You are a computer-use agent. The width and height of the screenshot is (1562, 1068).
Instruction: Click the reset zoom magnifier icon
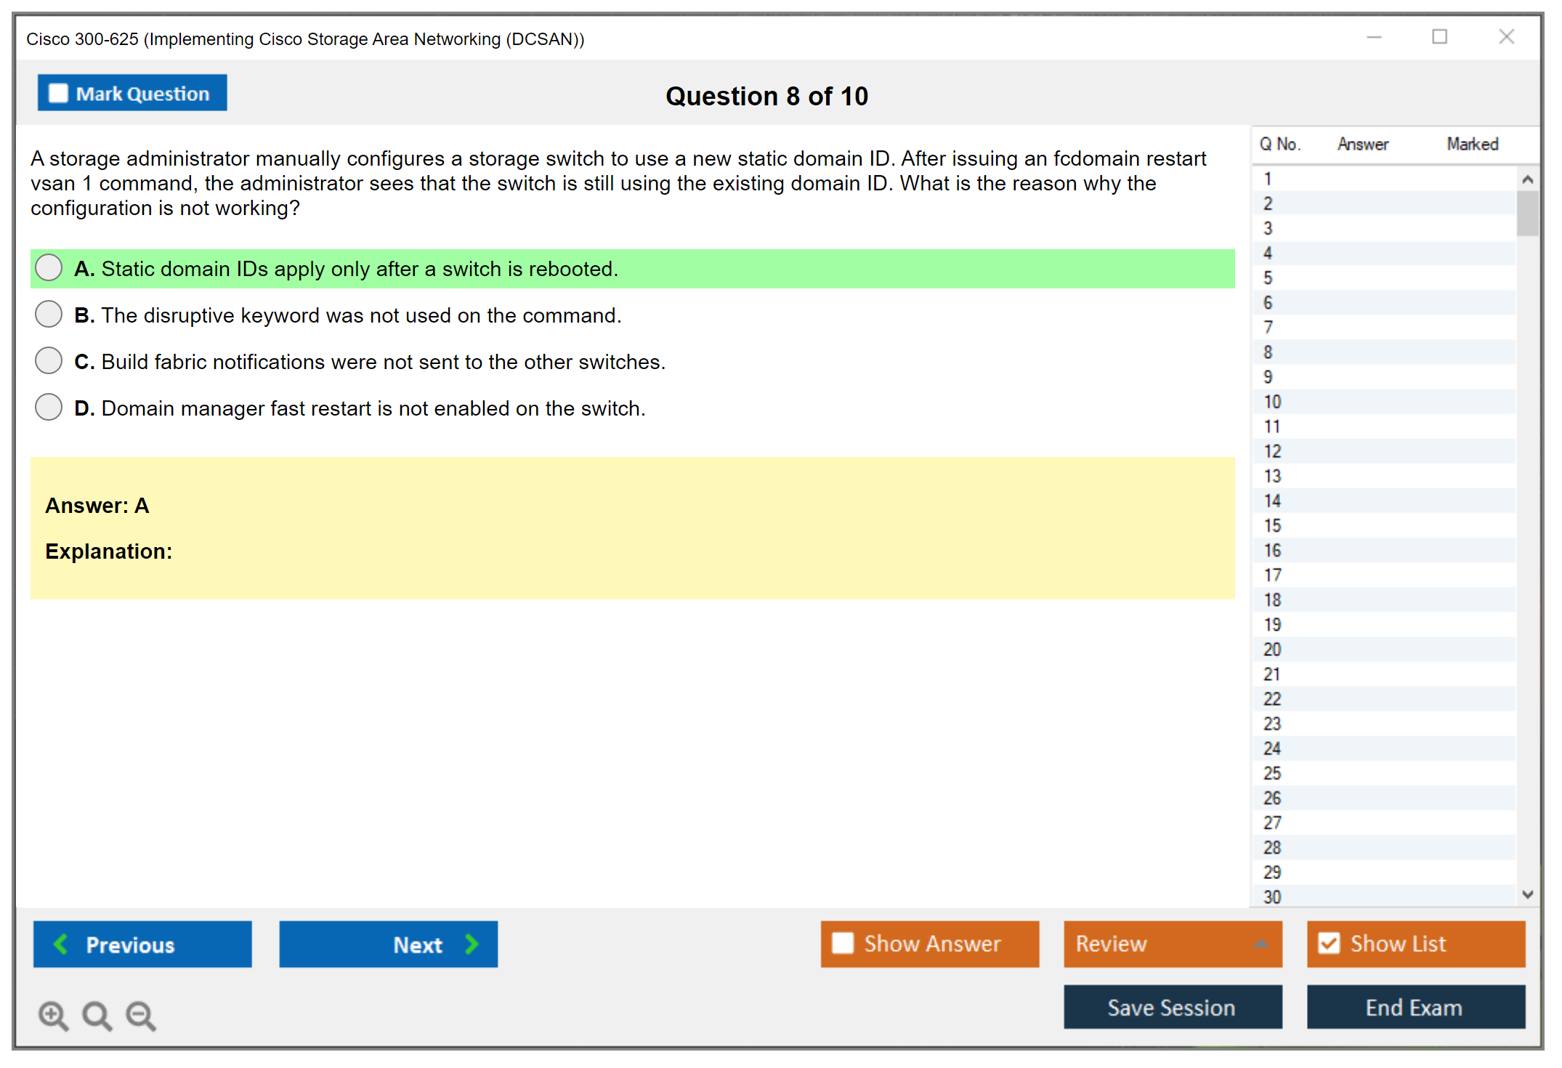(97, 1015)
